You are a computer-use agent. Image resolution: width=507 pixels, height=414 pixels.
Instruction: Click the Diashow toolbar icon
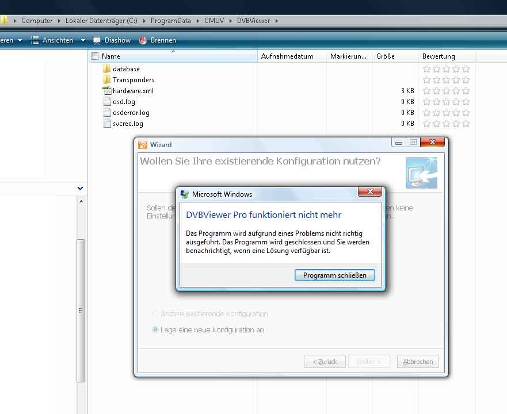97,40
